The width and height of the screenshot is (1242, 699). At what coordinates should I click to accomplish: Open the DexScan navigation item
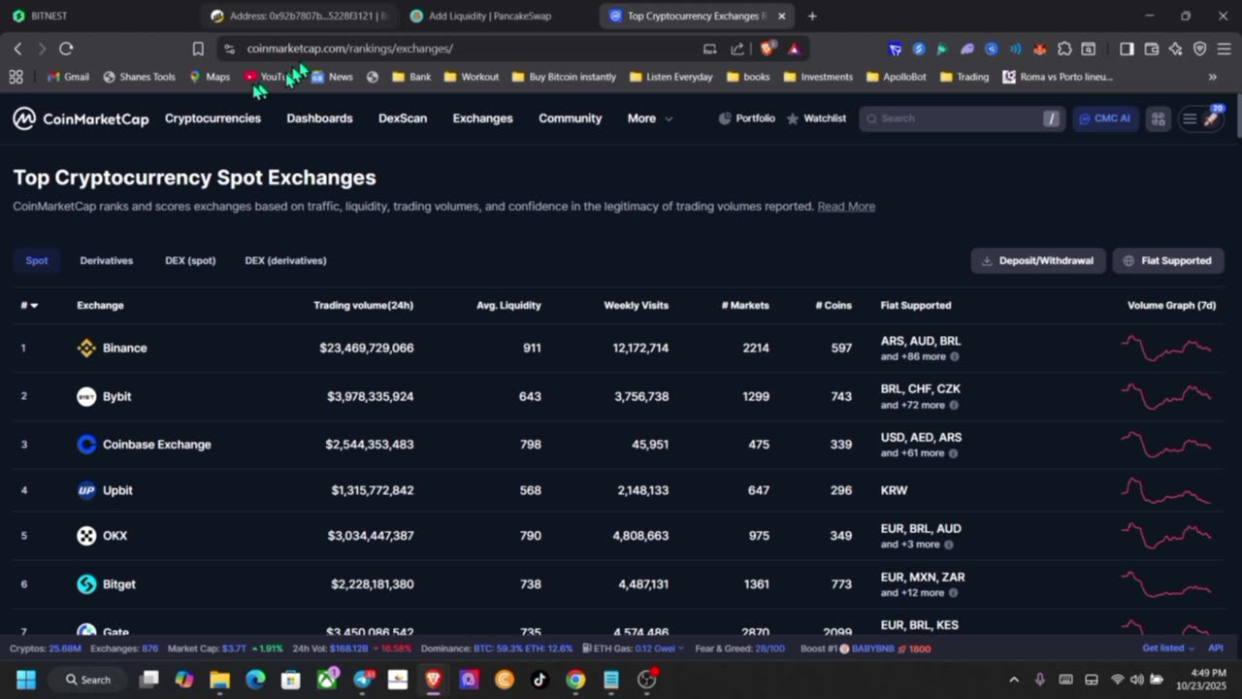(x=403, y=118)
